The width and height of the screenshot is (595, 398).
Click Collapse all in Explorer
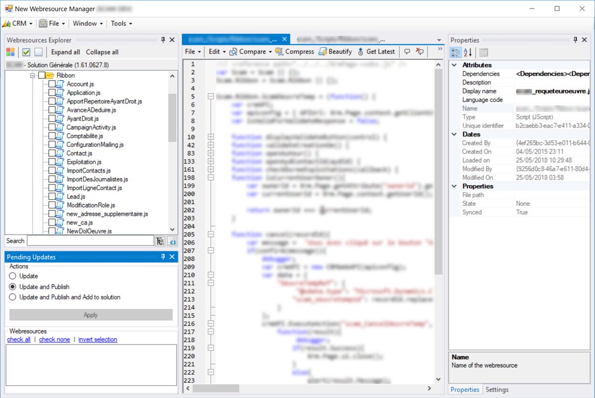pos(102,52)
